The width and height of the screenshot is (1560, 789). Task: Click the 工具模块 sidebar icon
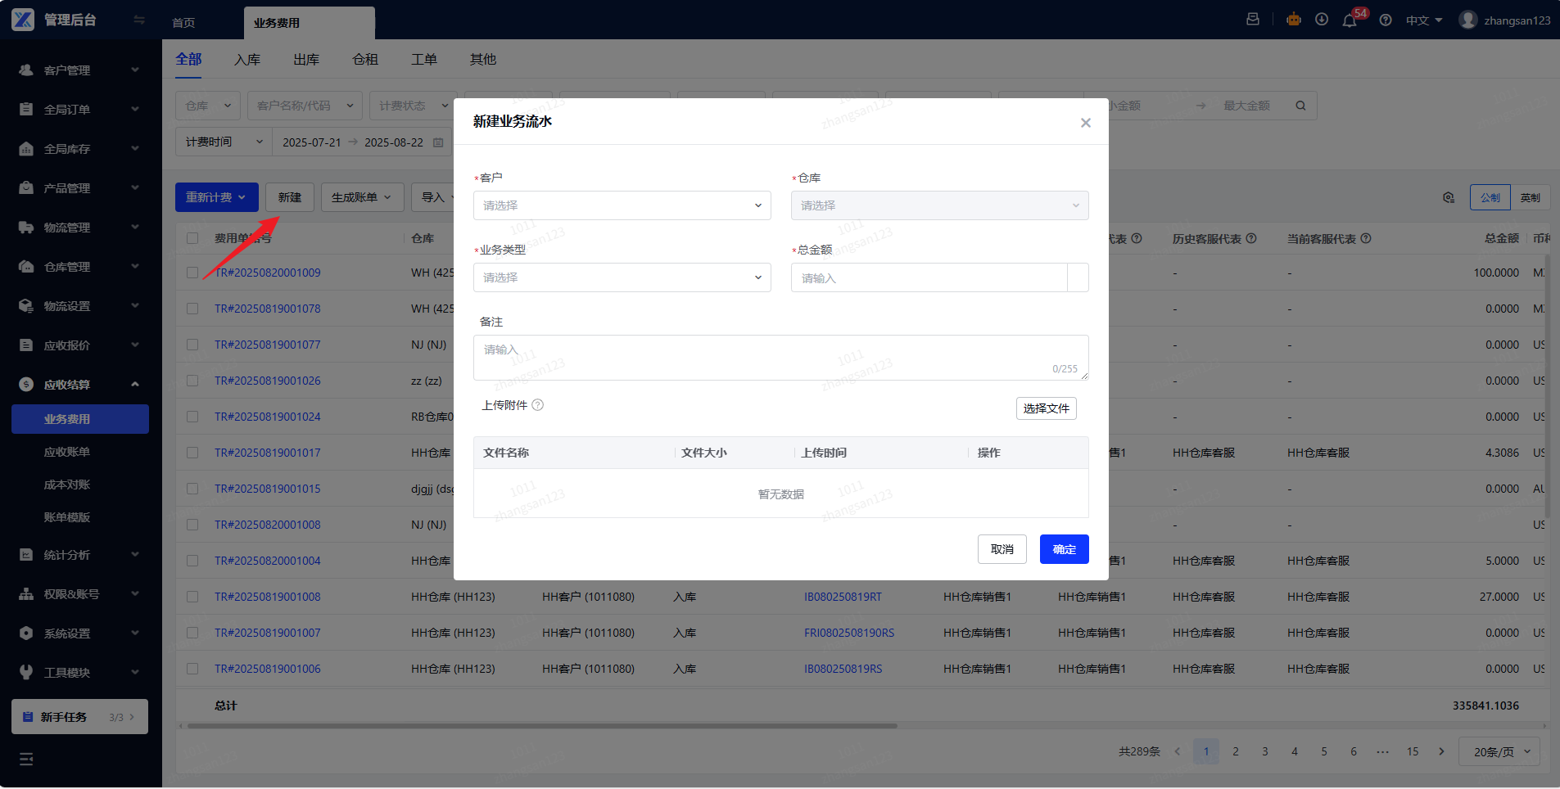click(26, 673)
